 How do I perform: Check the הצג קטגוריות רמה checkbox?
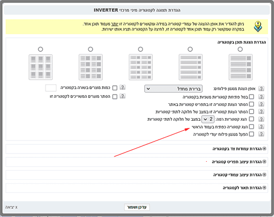click(x=252, y=119)
